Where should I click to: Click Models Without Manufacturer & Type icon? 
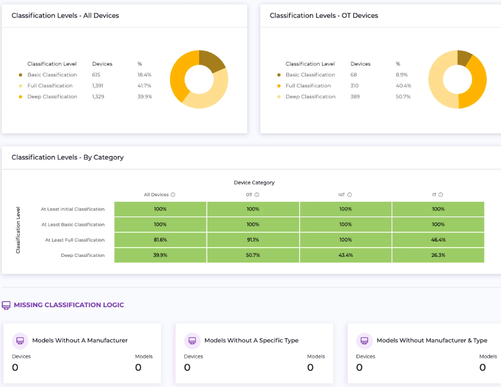365,341
